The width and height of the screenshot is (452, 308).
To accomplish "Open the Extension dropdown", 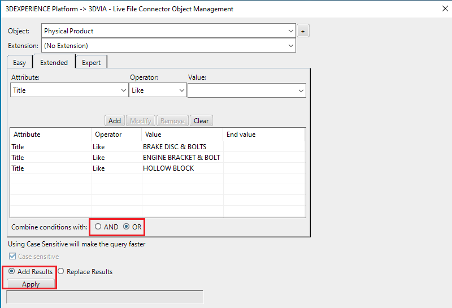I will click(168, 46).
